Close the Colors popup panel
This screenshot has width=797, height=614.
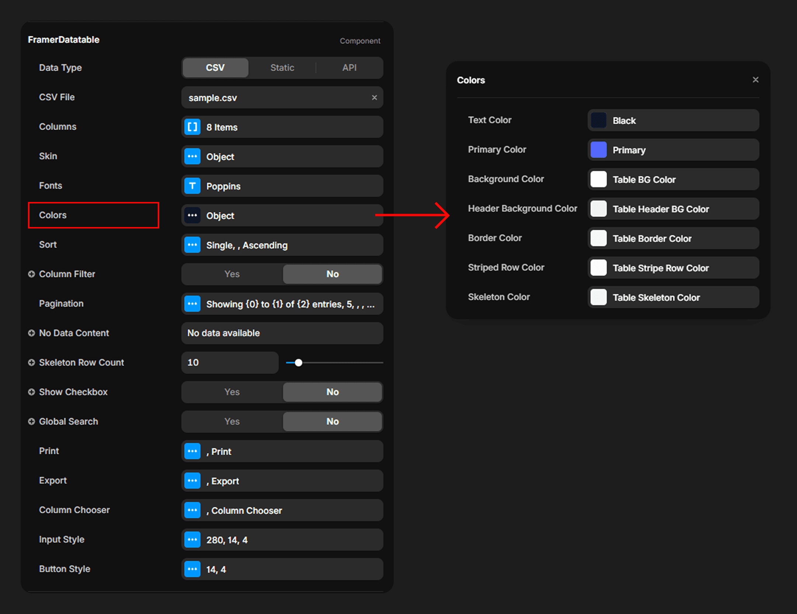click(x=755, y=80)
